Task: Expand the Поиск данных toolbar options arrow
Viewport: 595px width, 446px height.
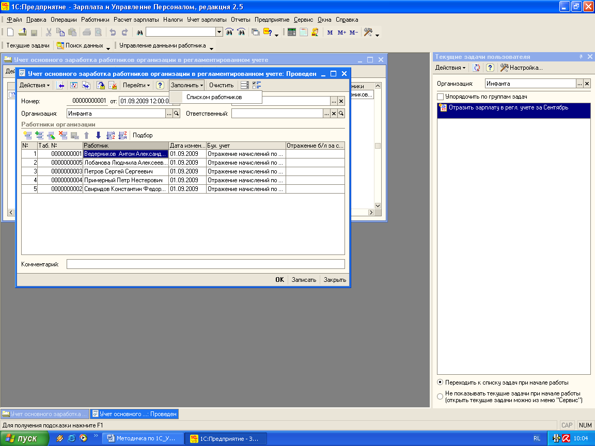Action: tap(108, 48)
